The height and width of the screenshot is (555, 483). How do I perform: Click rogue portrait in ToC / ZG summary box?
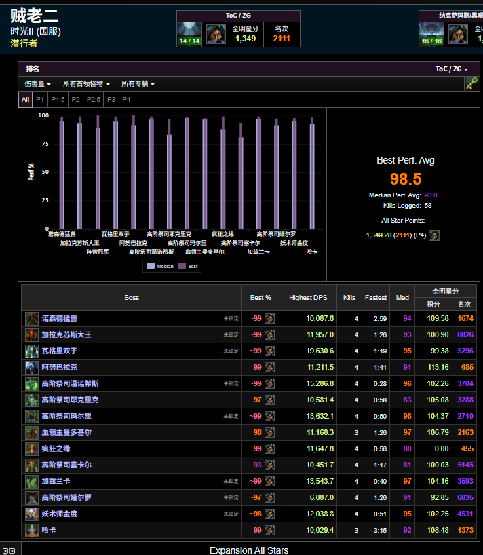(216, 35)
